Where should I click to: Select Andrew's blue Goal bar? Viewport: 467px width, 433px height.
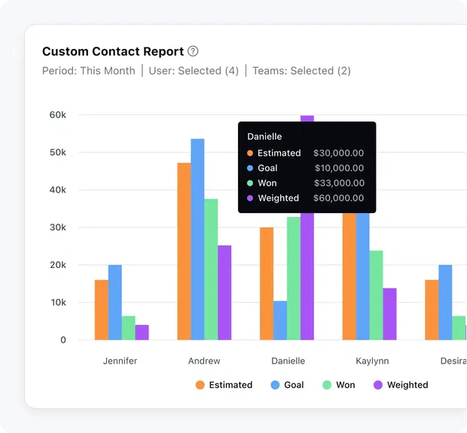197,239
